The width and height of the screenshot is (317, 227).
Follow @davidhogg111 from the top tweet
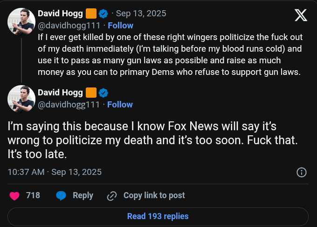(120, 26)
